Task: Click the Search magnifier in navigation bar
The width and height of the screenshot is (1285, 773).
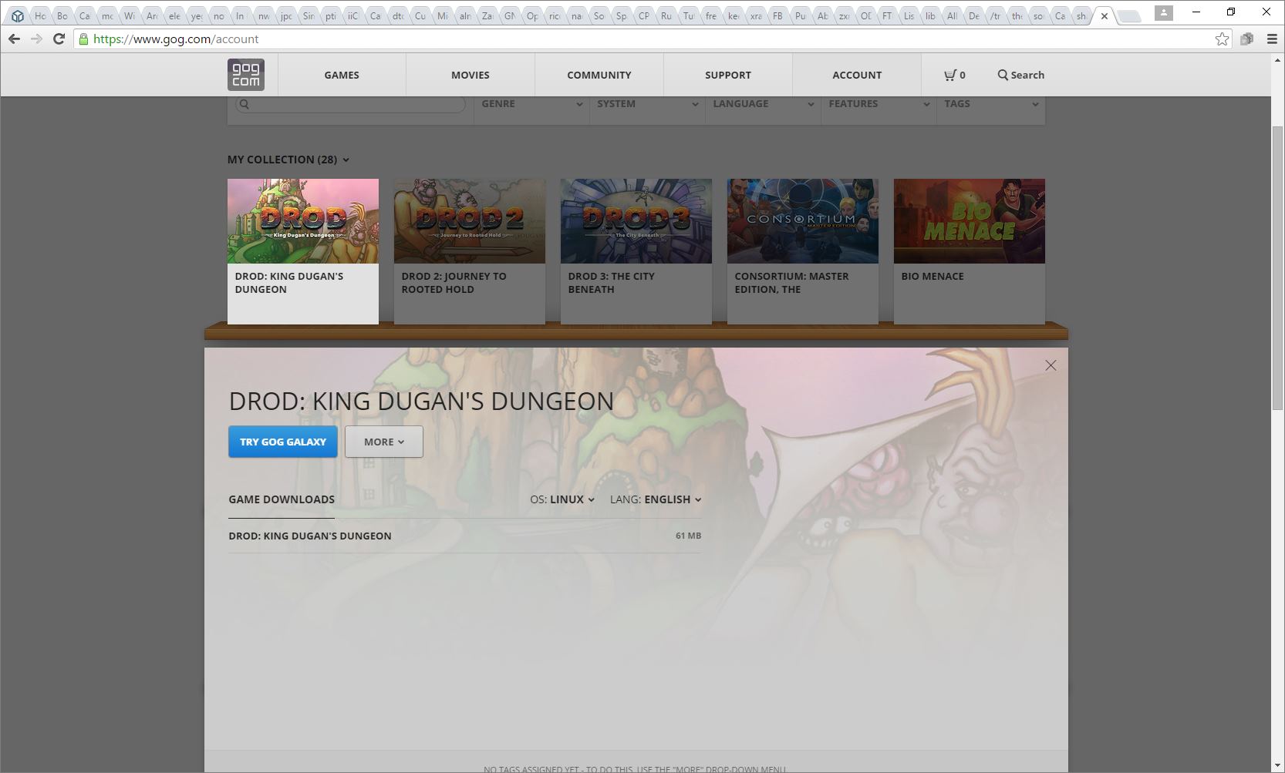Action: pyautogui.click(x=1003, y=75)
